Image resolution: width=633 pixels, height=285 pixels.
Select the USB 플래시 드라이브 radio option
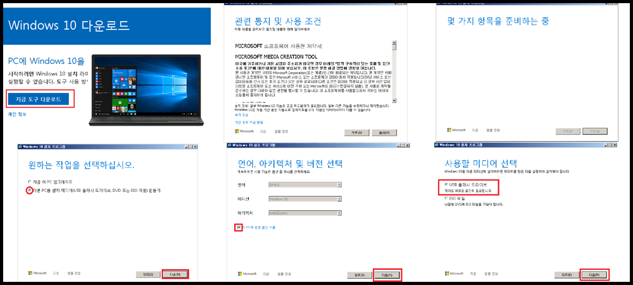[x=446, y=184]
